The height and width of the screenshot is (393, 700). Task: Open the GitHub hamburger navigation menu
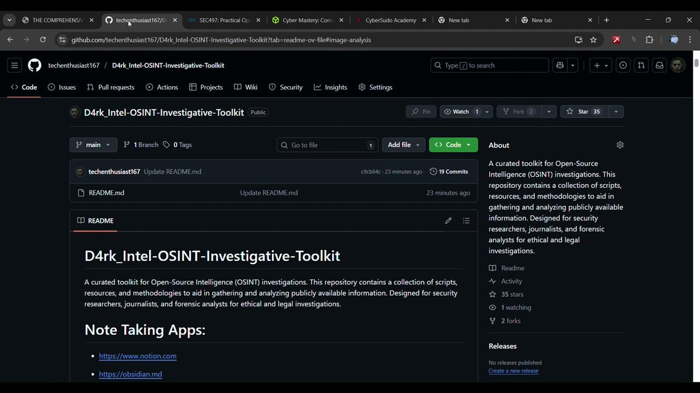point(15,66)
